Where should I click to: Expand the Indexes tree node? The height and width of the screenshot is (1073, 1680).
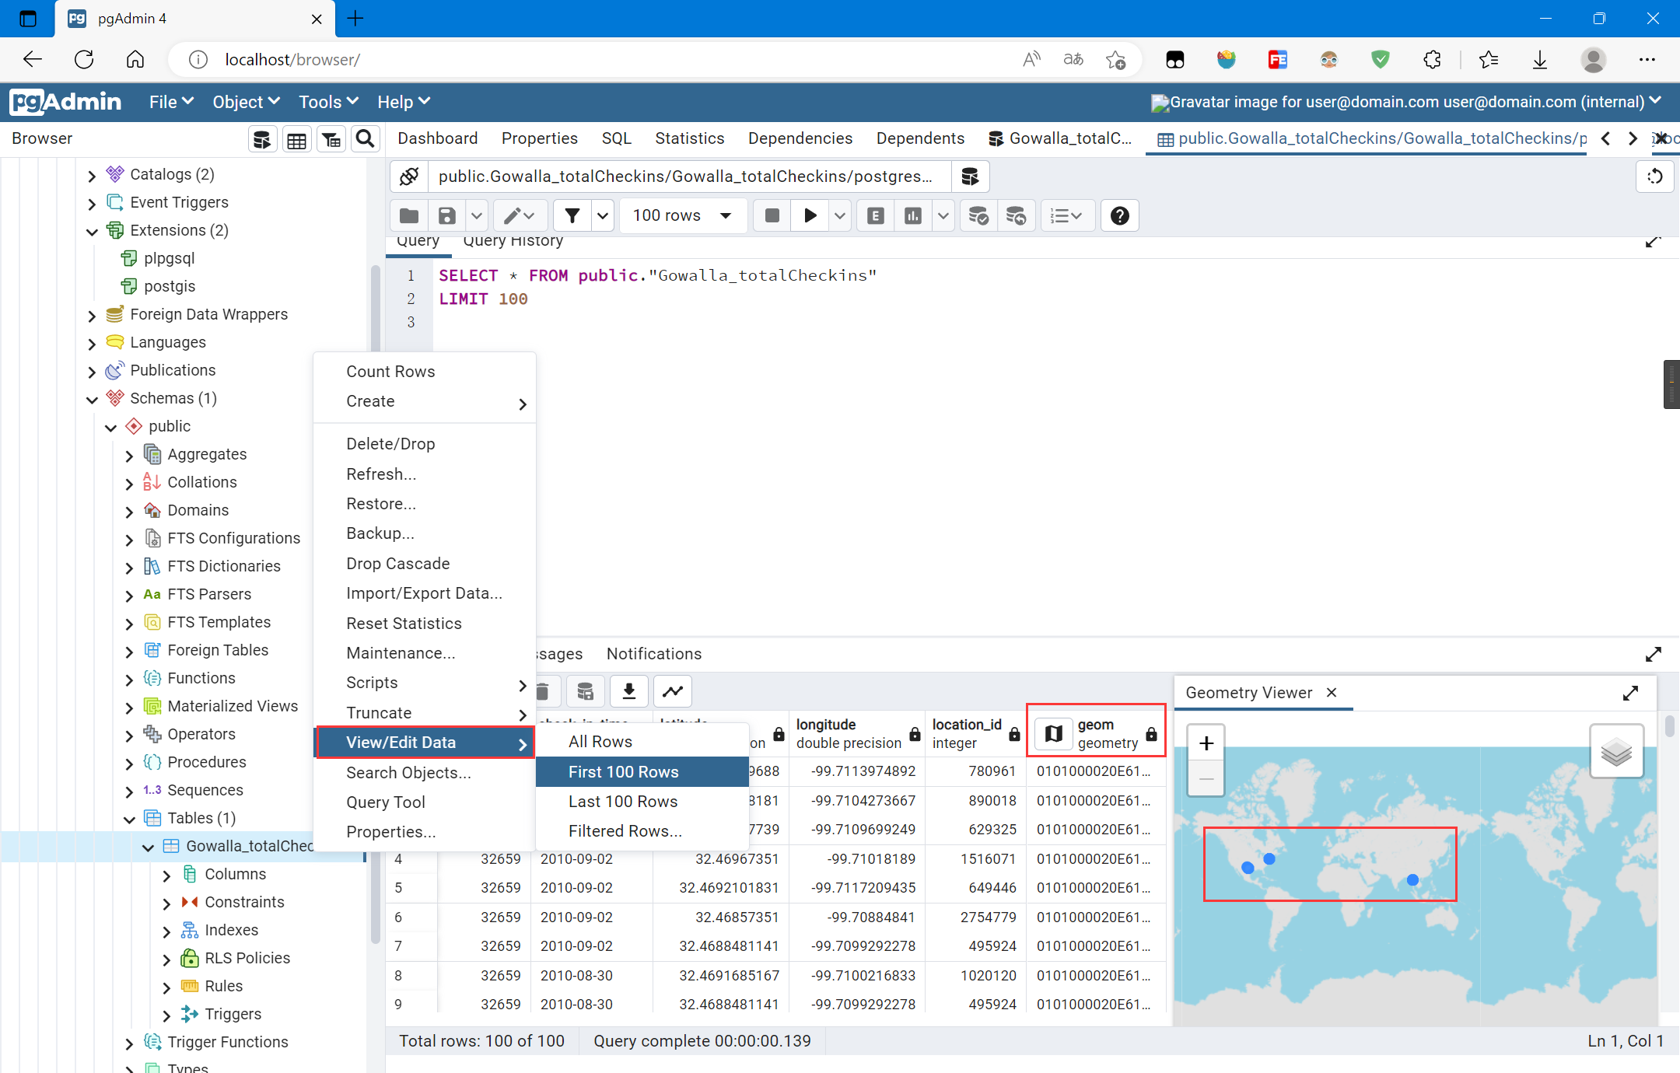166,931
